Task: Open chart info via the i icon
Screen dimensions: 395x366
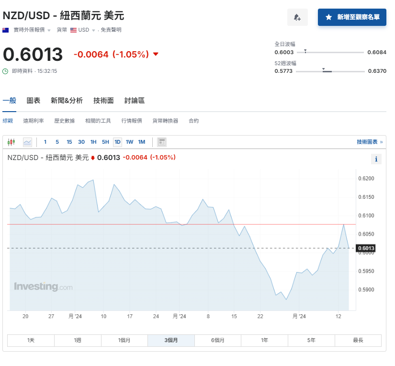Action: [376, 159]
